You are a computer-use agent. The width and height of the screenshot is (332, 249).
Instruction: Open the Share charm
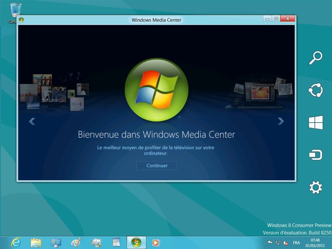coord(315,90)
